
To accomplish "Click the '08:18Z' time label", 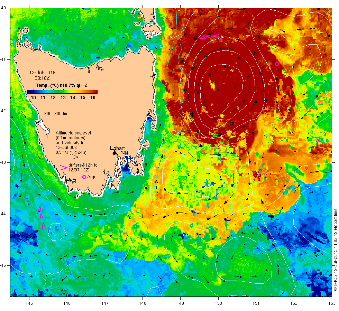I will (x=42, y=78).
